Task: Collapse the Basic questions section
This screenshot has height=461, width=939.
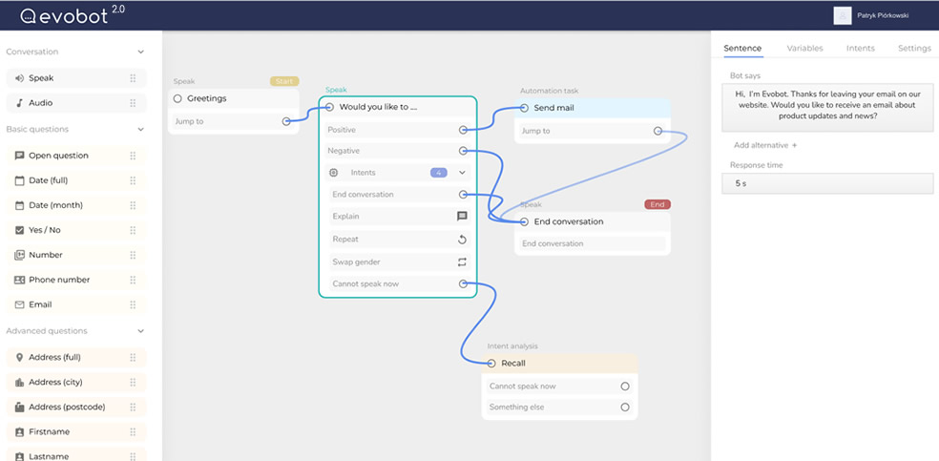Action: 141,130
